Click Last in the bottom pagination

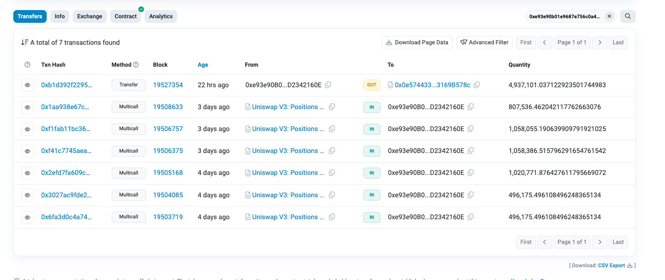click(618, 242)
